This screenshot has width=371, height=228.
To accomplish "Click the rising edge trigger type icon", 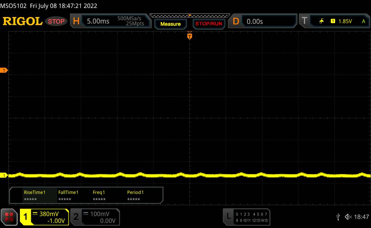I will [x=321, y=21].
